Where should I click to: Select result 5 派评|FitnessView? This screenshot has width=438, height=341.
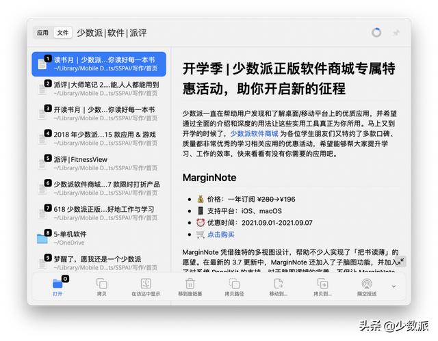tap(99, 163)
